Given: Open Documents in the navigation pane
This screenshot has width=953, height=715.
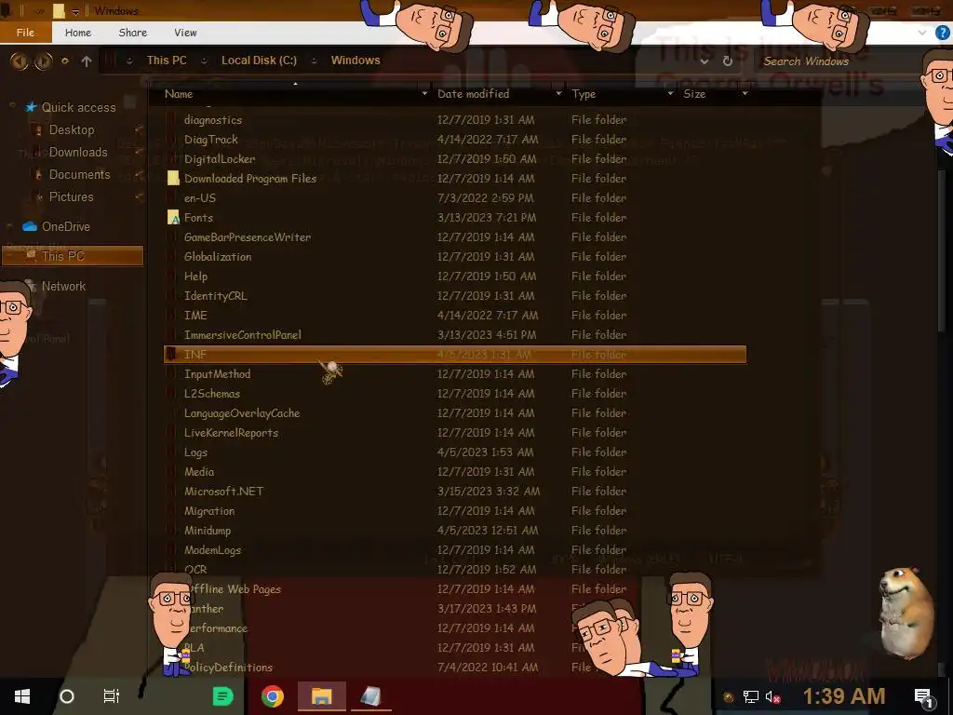Looking at the screenshot, I should click(x=80, y=174).
